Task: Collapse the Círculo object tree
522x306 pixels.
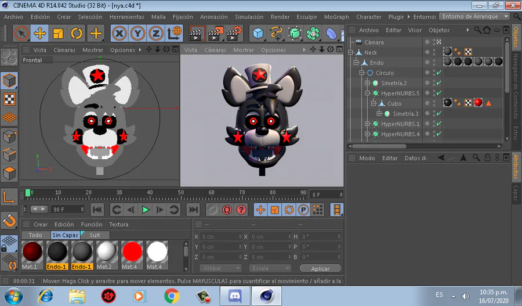Action: (362, 73)
